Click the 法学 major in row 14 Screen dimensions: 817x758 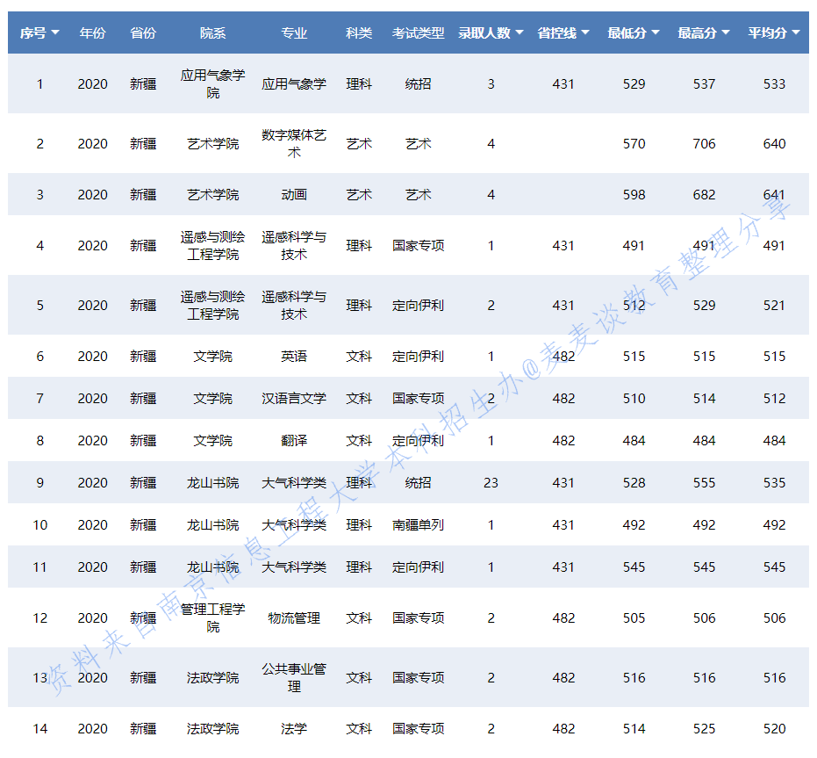(295, 729)
